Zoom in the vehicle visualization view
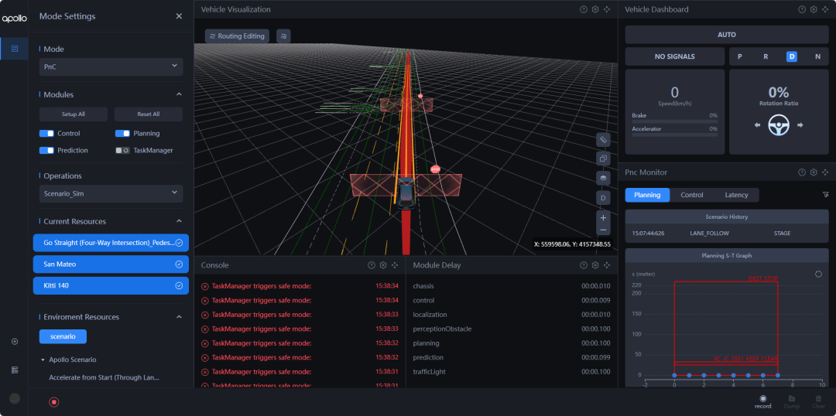This screenshot has width=836, height=416. click(603, 218)
